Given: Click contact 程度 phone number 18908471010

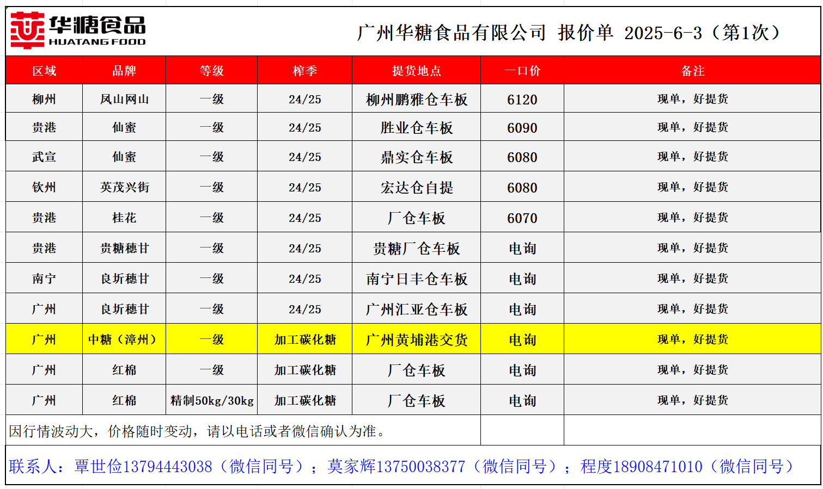Looking at the screenshot, I should 657,467.
